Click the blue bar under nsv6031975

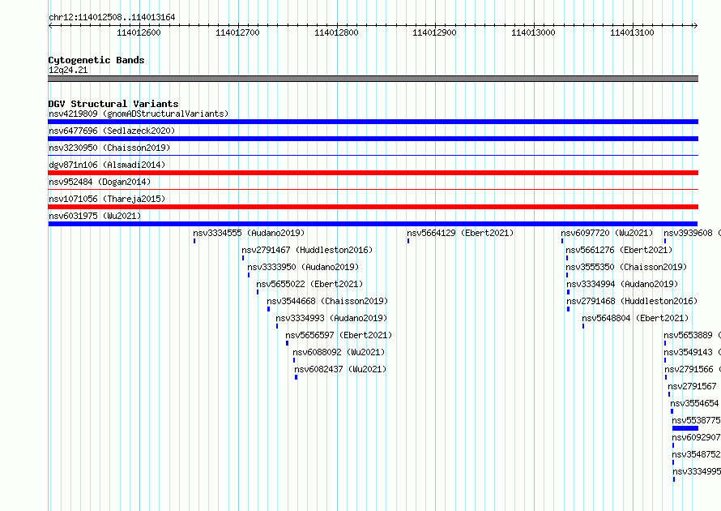pyautogui.click(x=373, y=224)
